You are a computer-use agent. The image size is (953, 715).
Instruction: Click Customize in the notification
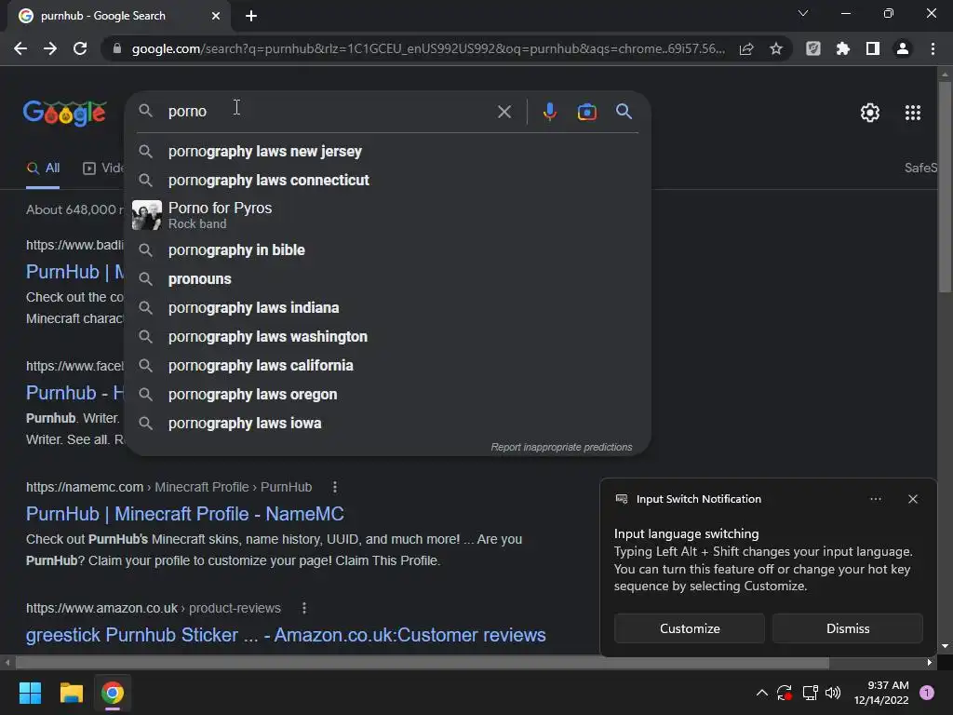coord(690,628)
